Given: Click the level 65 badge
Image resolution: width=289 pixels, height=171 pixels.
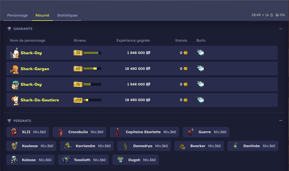Looking at the screenshot, I should [x=78, y=69].
